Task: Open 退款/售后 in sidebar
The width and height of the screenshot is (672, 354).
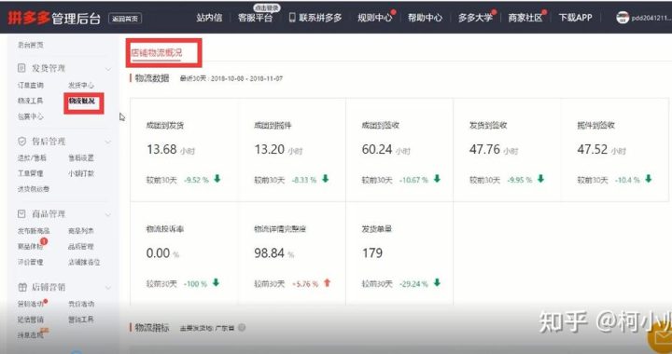Action: tap(32, 157)
